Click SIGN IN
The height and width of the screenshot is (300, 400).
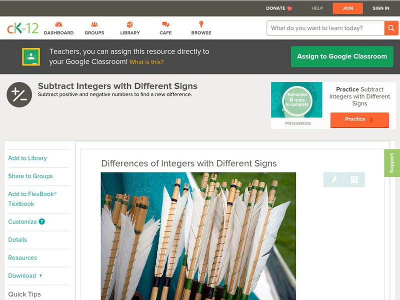[381, 8]
